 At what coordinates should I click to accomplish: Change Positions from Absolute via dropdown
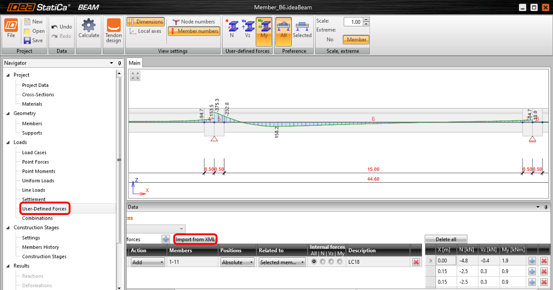(x=237, y=261)
